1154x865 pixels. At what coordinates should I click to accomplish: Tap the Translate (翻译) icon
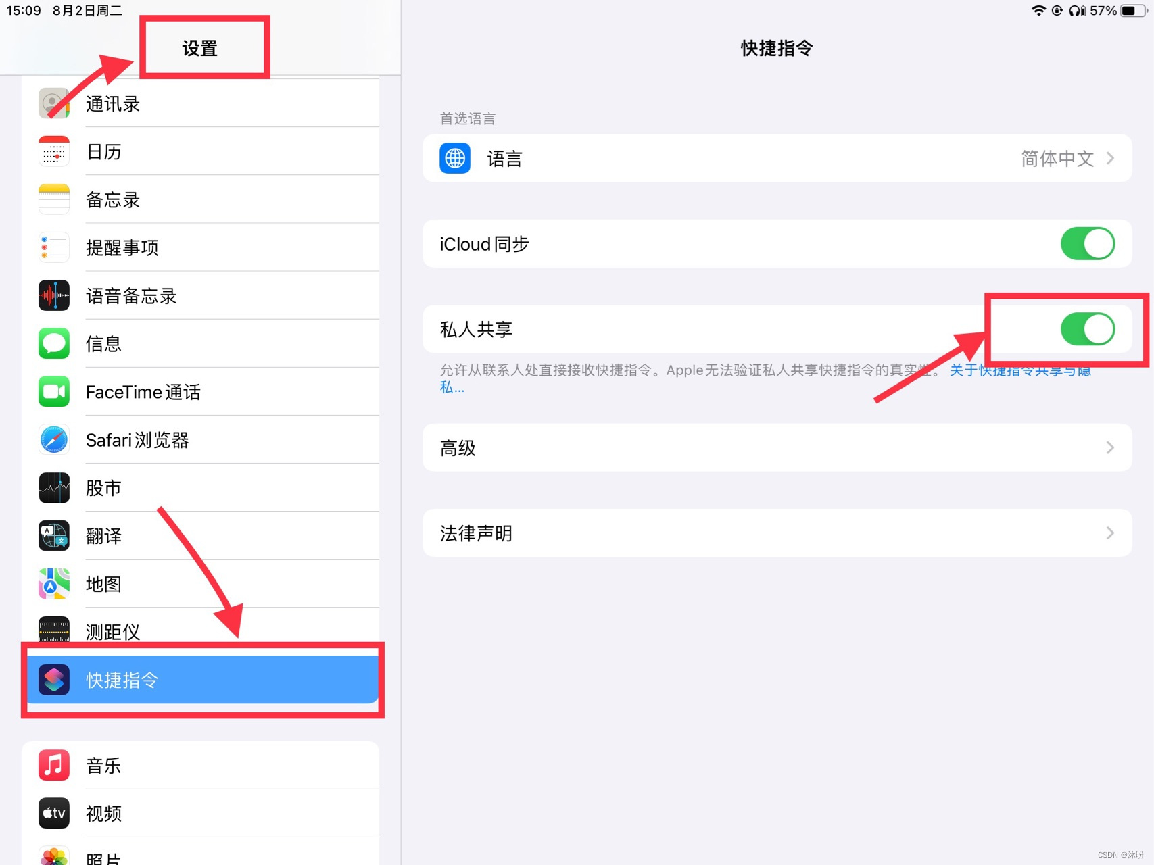[54, 535]
